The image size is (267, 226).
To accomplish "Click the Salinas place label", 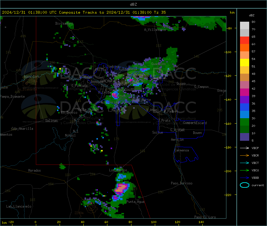I will (51, 121).
